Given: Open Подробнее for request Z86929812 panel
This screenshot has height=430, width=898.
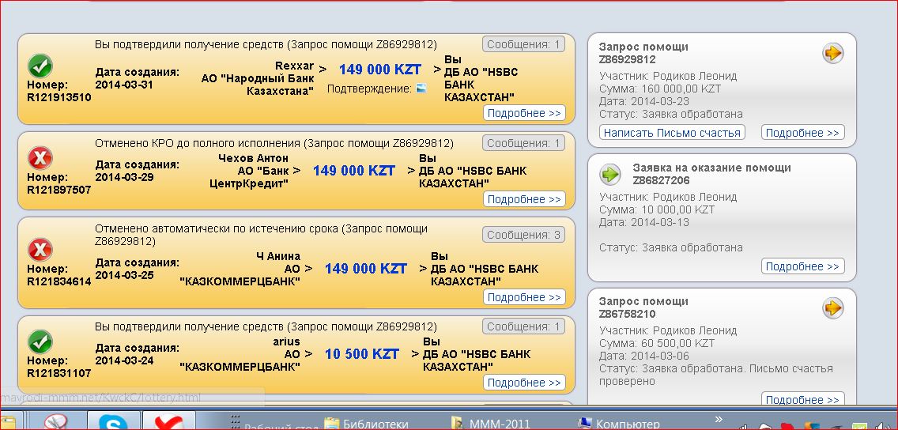Looking at the screenshot, I should [803, 133].
